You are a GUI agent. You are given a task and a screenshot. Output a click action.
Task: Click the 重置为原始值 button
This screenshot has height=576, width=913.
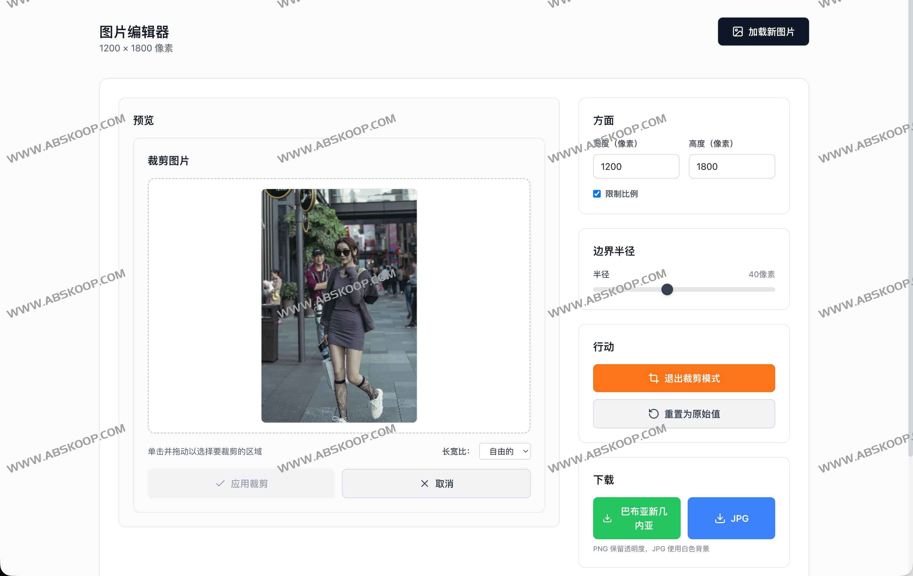tap(684, 414)
